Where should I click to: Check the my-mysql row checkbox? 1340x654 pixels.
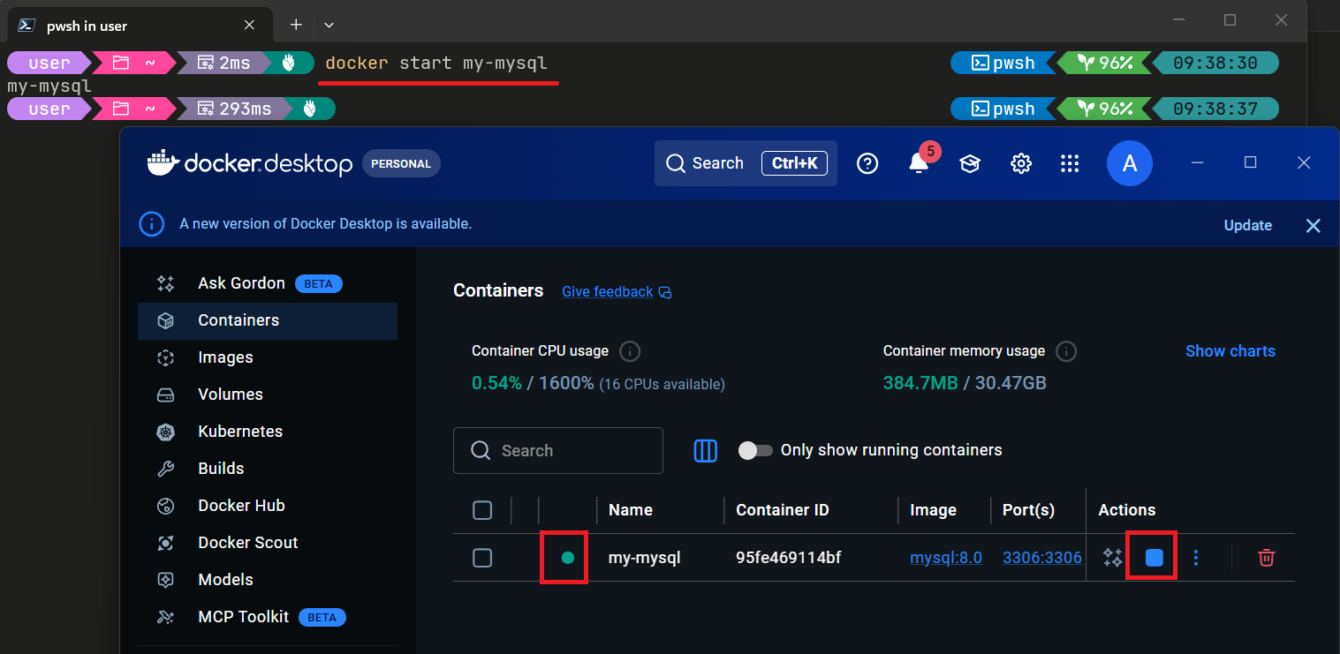(x=482, y=558)
